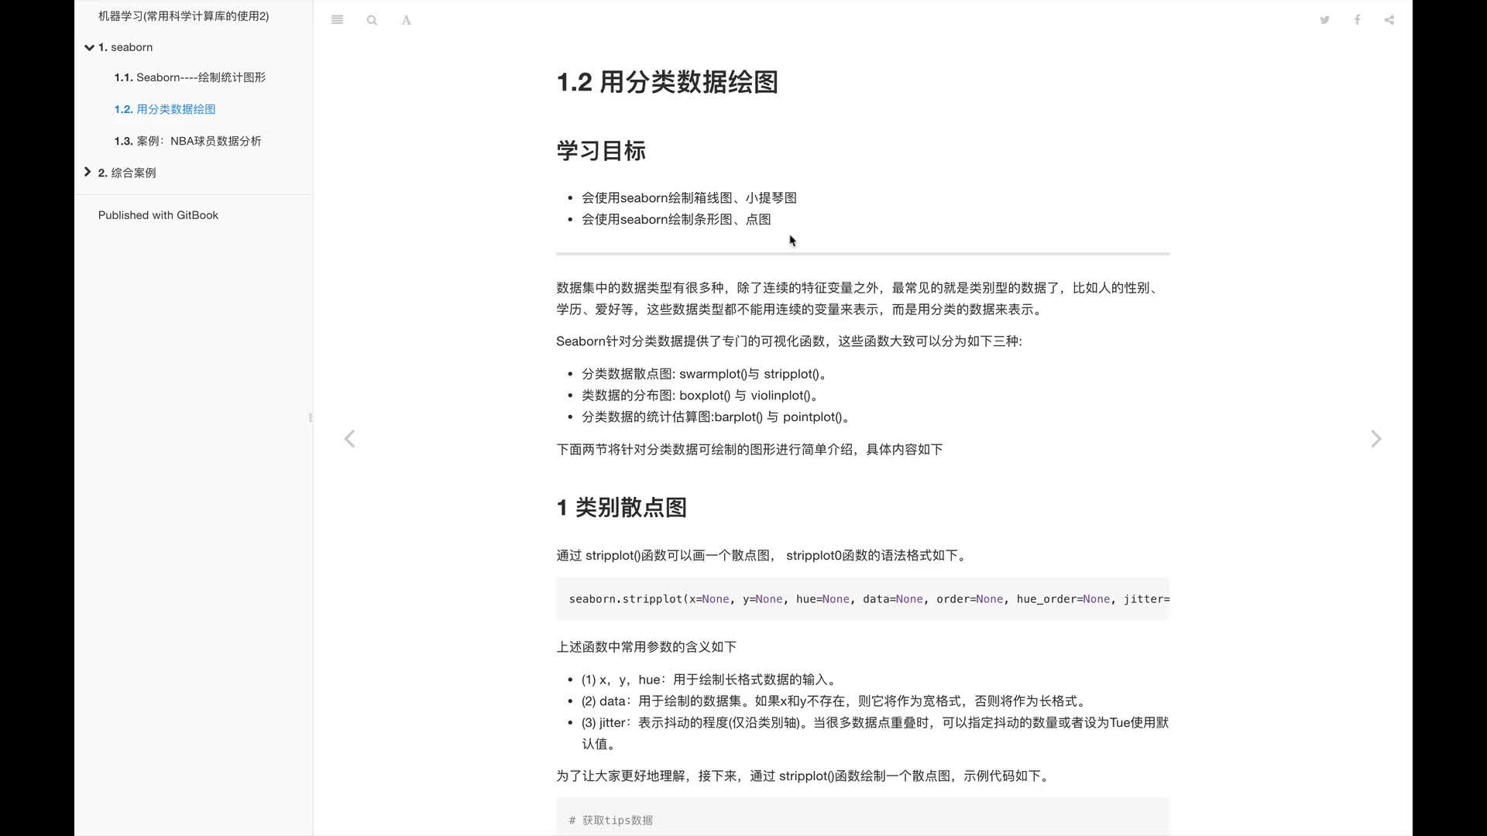This screenshot has height=836, width=1487.
Task: Click the 1 类别散点图 heading
Action: click(x=622, y=508)
